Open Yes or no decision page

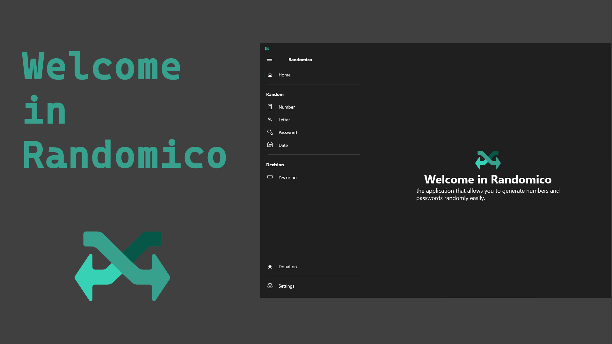(288, 177)
